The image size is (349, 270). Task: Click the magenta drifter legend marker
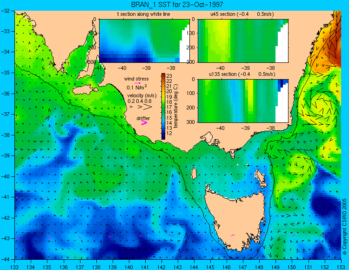coord(144,122)
